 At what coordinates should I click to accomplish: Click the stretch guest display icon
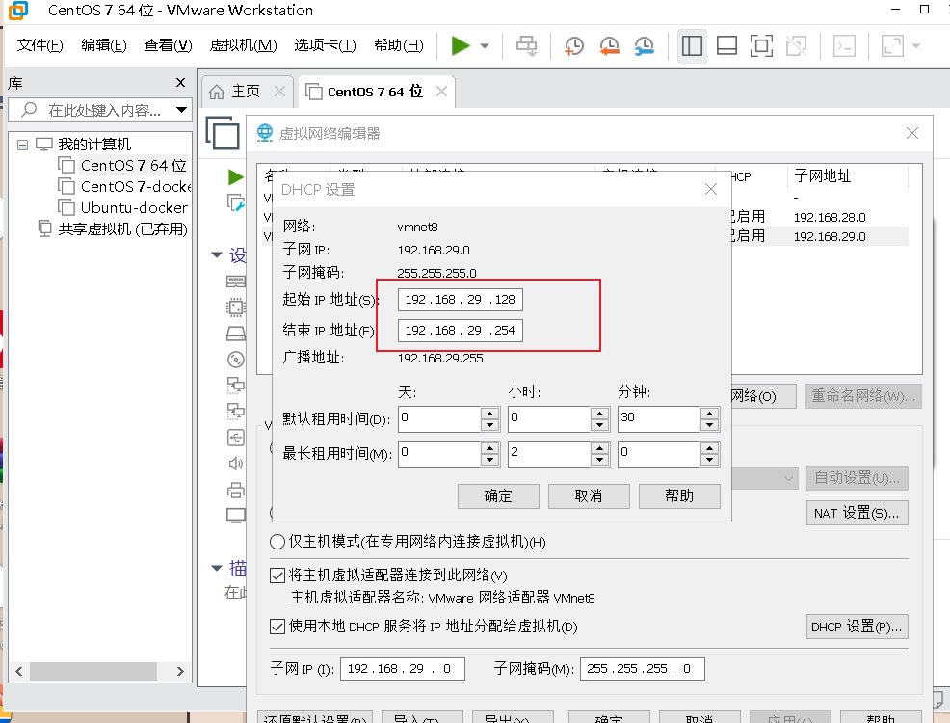pos(892,45)
